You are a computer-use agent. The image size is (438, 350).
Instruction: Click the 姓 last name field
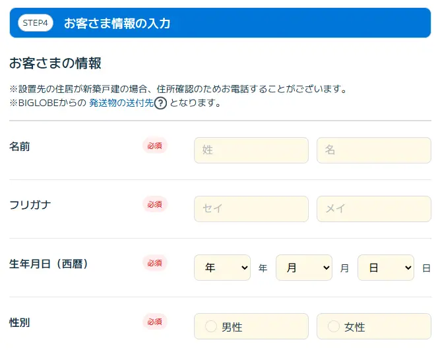pyautogui.click(x=251, y=150)
